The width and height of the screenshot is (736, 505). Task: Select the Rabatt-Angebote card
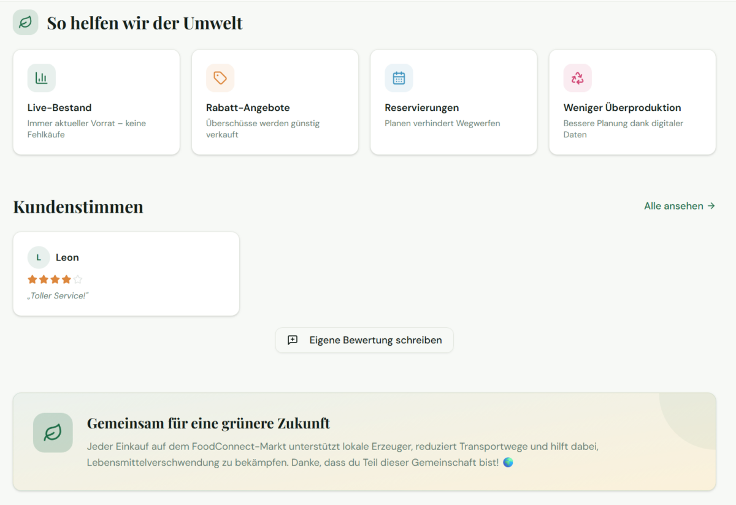tap(275, 102)
